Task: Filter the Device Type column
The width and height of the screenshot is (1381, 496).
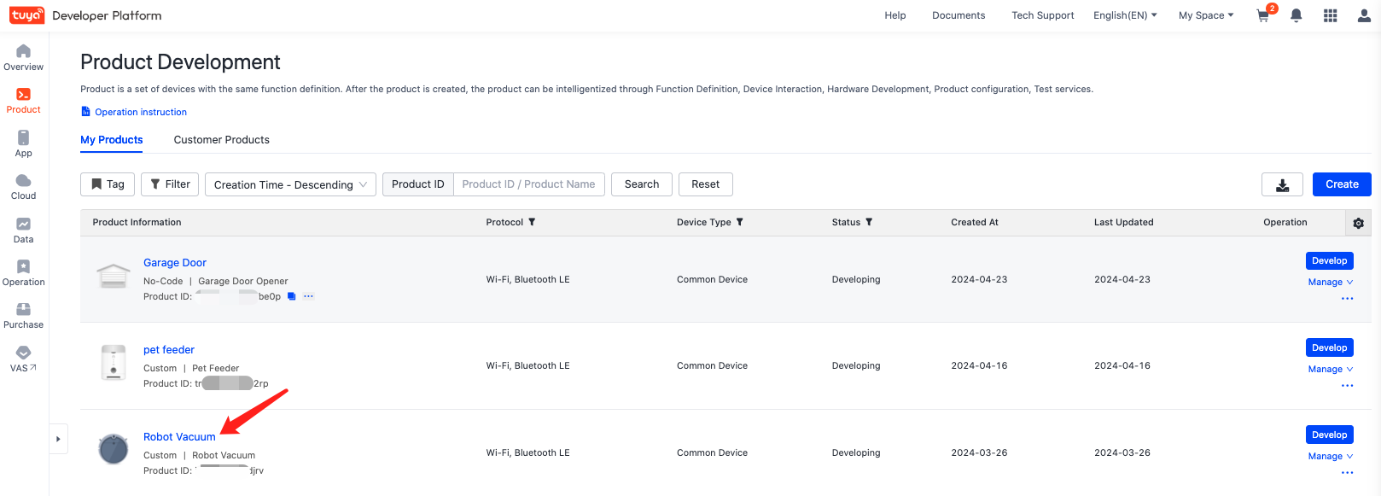Action: (x=740, y=222)
